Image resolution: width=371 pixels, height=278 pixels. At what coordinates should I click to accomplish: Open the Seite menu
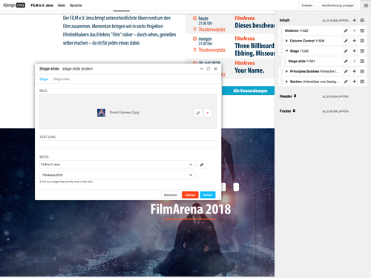pyautogui.click(x=61, y=5)
